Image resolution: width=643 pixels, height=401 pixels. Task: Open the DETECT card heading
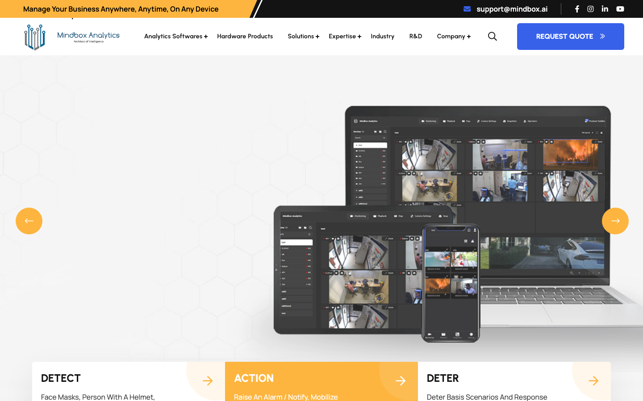[61, 378]
